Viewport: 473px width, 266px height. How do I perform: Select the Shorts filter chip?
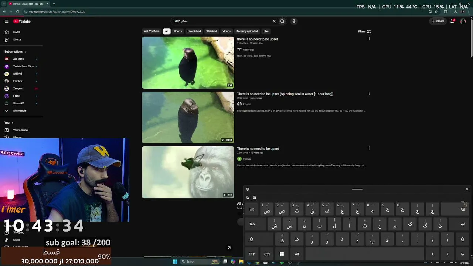178,31
